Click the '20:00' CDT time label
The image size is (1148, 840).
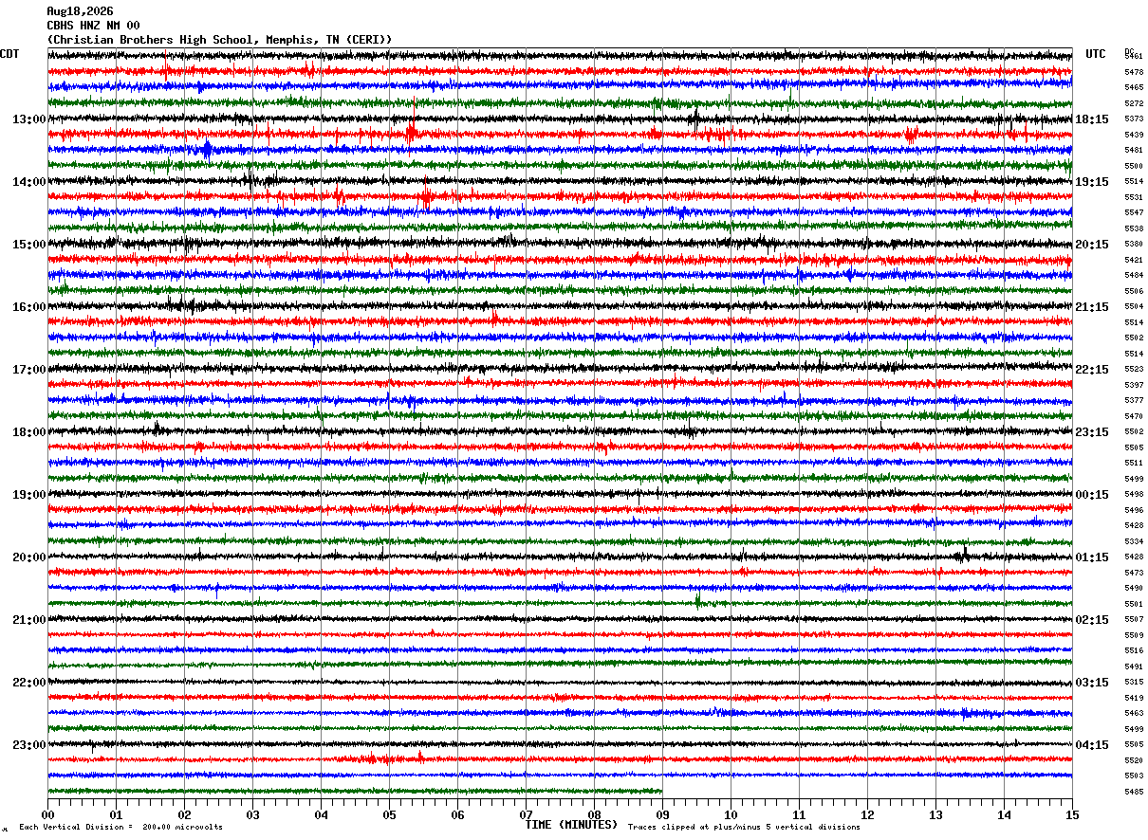pyautogui.click(x=28, y=557)
